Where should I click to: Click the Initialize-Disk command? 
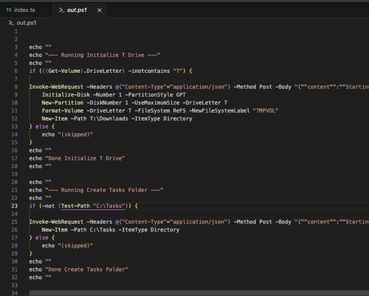point(66,95)
